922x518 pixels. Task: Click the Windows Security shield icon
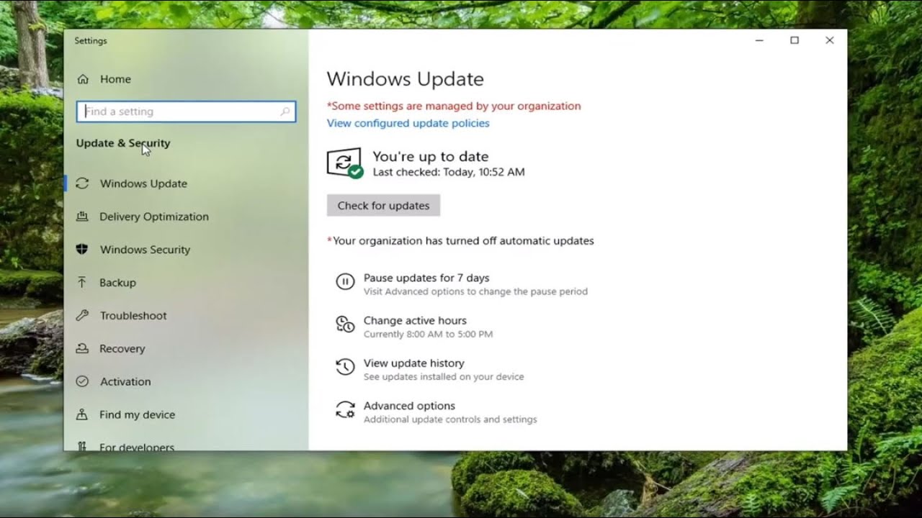click(82, 250)
